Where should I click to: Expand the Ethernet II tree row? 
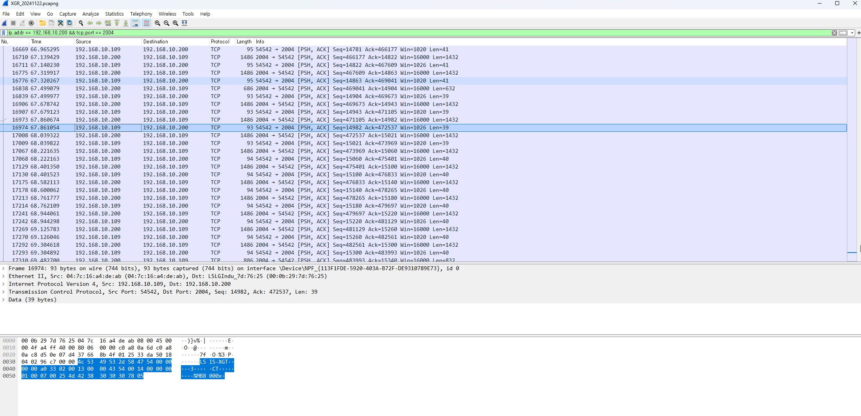[4, 276]
